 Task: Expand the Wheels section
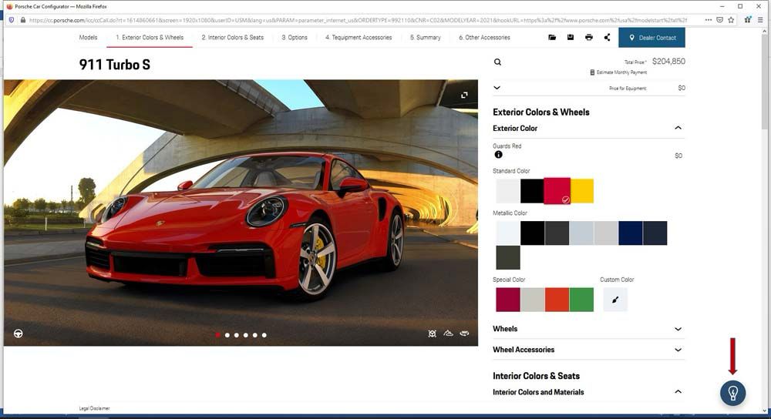(x=678, y=329)
